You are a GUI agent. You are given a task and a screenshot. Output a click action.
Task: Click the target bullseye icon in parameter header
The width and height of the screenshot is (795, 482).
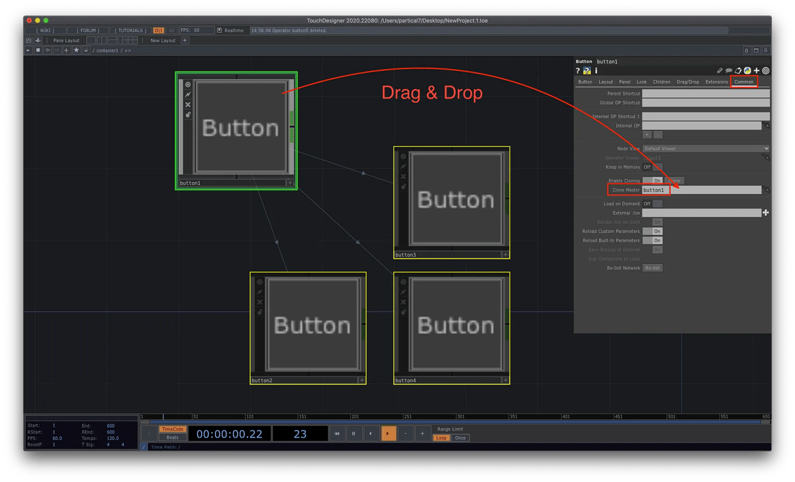[766, 71]
